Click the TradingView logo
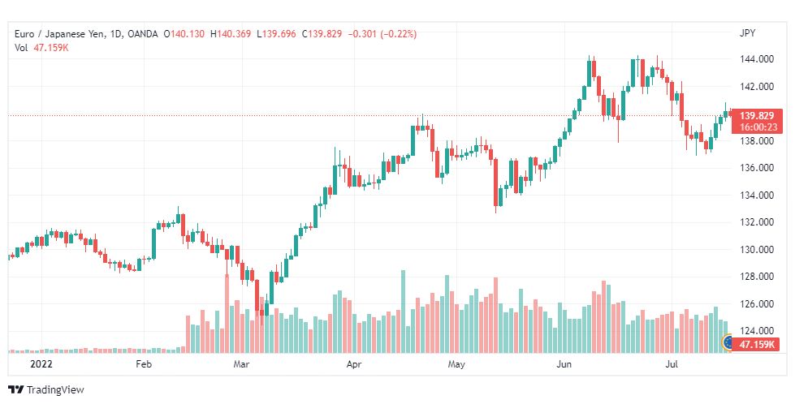This screenshot has width=795, height=404. click(45, 390)
